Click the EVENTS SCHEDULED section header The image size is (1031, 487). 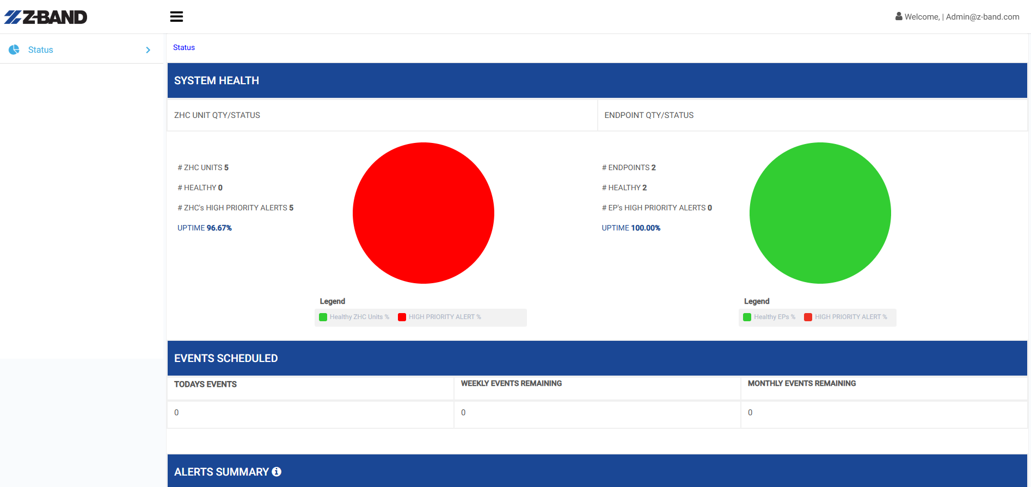point(225,358)
